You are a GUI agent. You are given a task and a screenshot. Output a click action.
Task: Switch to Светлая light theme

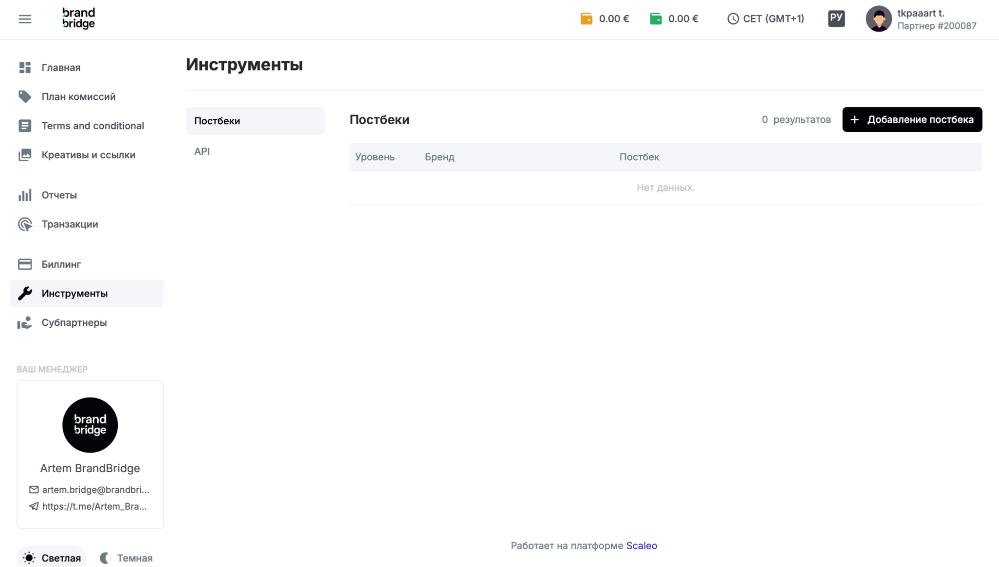click(51, 558)
